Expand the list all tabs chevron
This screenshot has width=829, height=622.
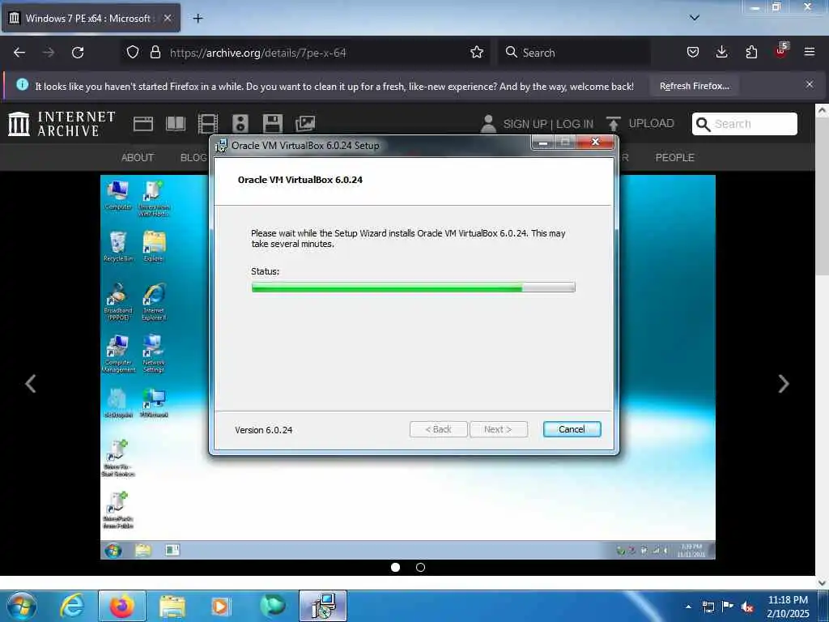[695, 18]
